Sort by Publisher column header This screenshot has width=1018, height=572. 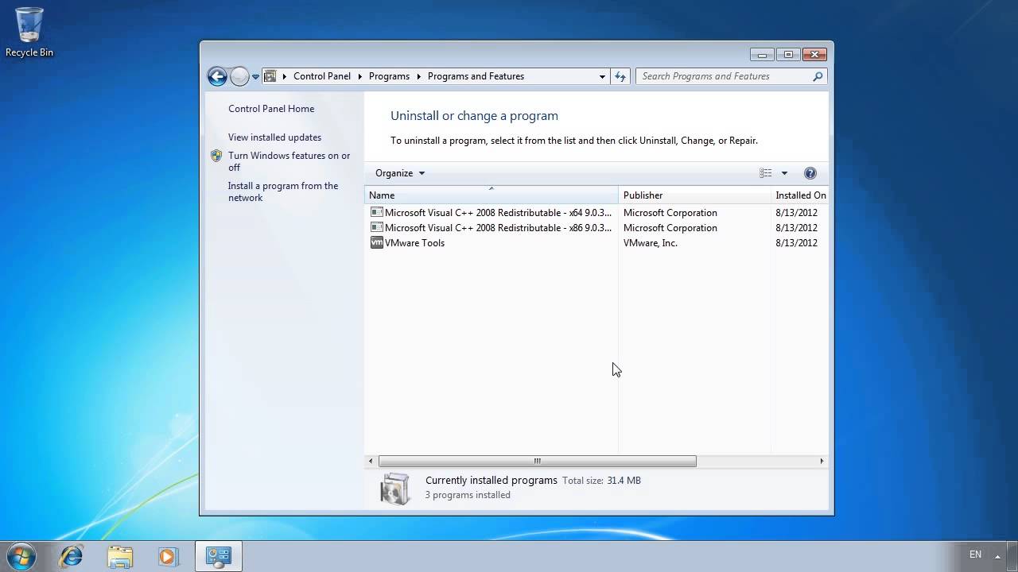pyautogui.click(x=694, y=195)
